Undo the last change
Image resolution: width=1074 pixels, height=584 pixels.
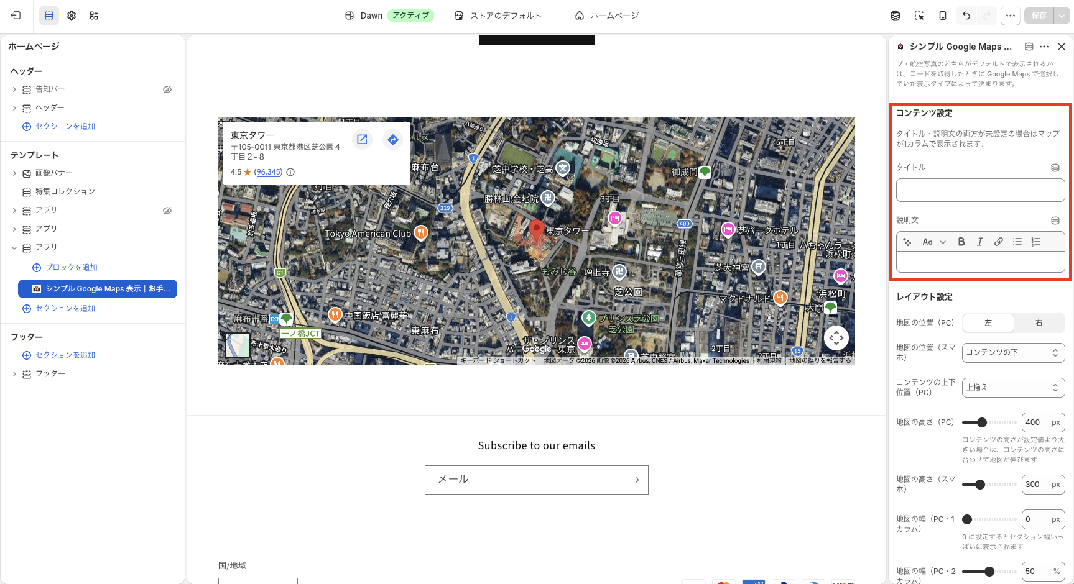point(966,16)
